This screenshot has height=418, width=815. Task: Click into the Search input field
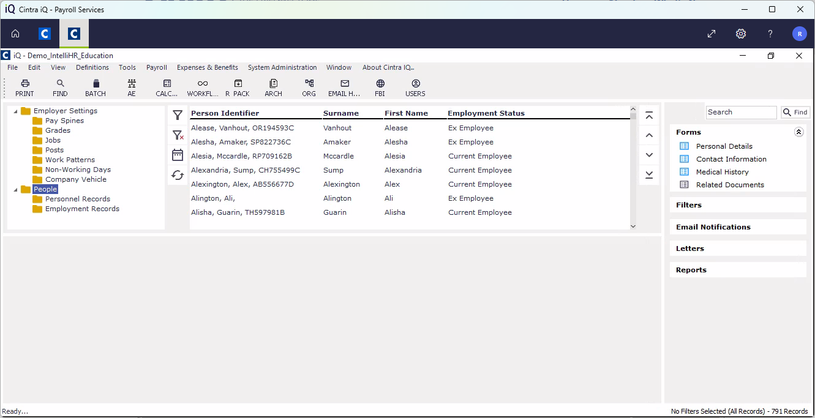tap(742, 112)
